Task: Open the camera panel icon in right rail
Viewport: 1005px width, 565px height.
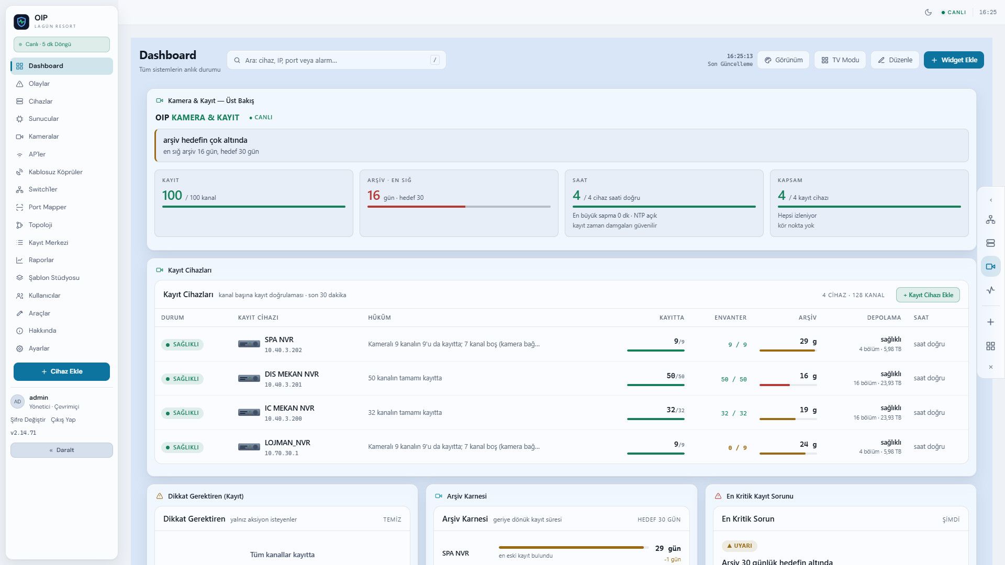Action: click(x=990, y=267)
